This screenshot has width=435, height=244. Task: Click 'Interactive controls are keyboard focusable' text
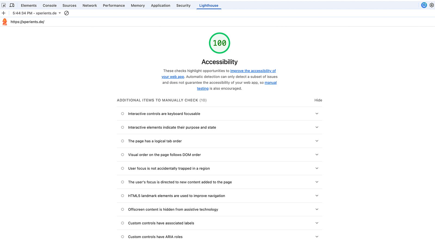tap(164, 114)
